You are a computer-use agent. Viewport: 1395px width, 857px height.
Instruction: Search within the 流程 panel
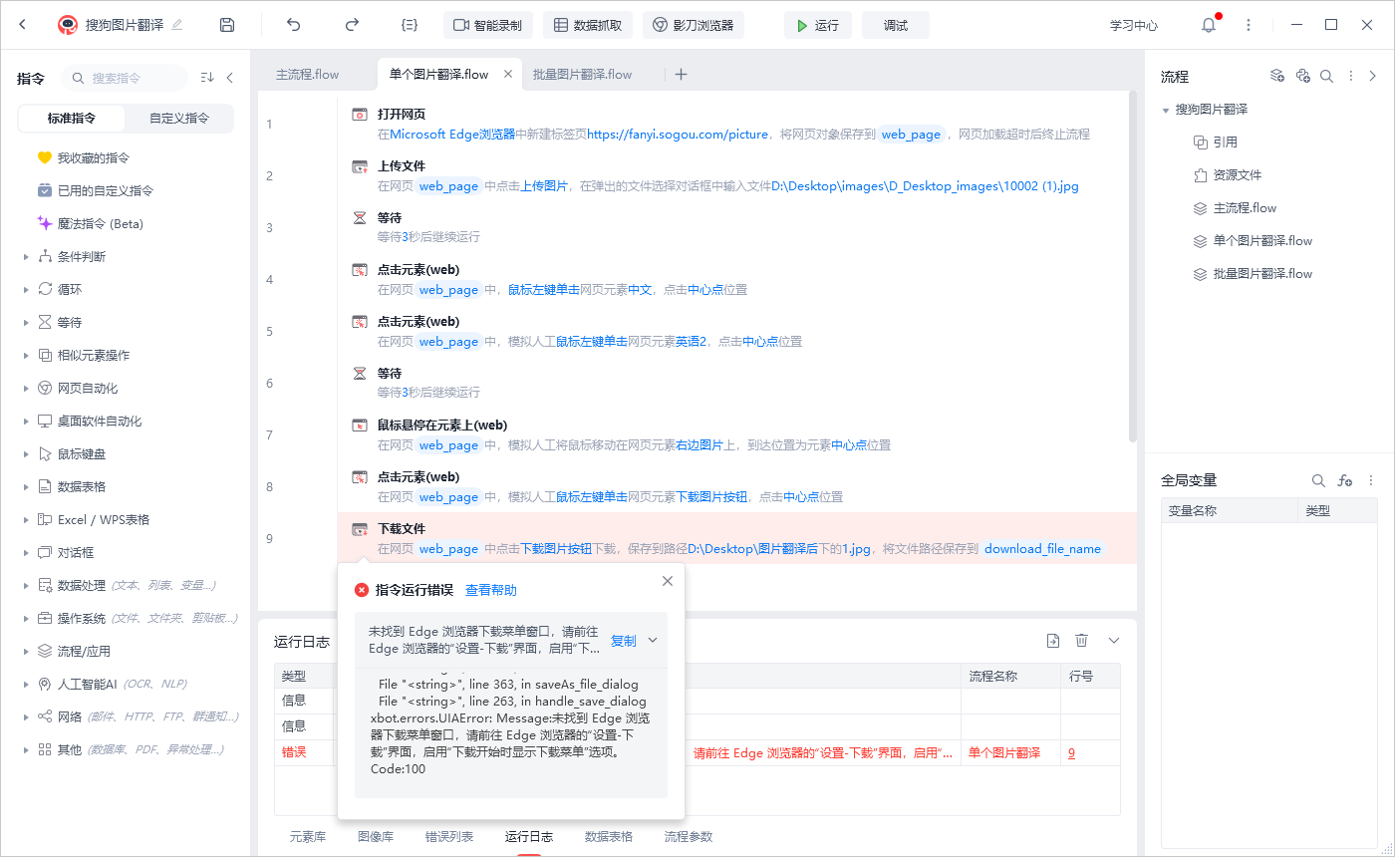click(1326, 76)
